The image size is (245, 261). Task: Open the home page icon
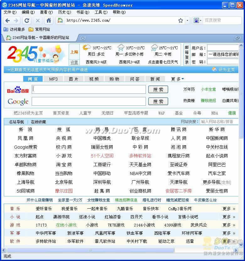49,20
